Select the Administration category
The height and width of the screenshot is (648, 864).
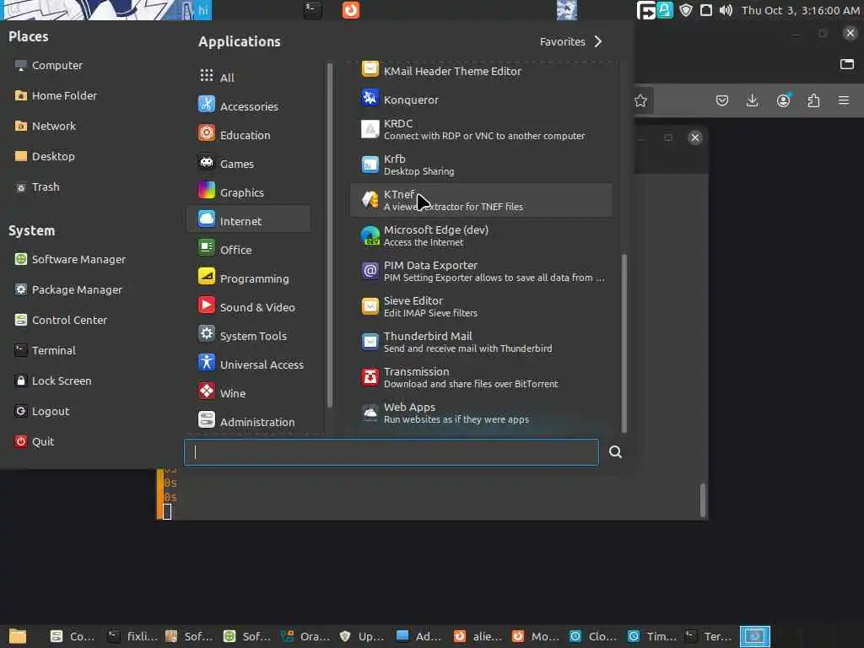[x=249, y=421]
